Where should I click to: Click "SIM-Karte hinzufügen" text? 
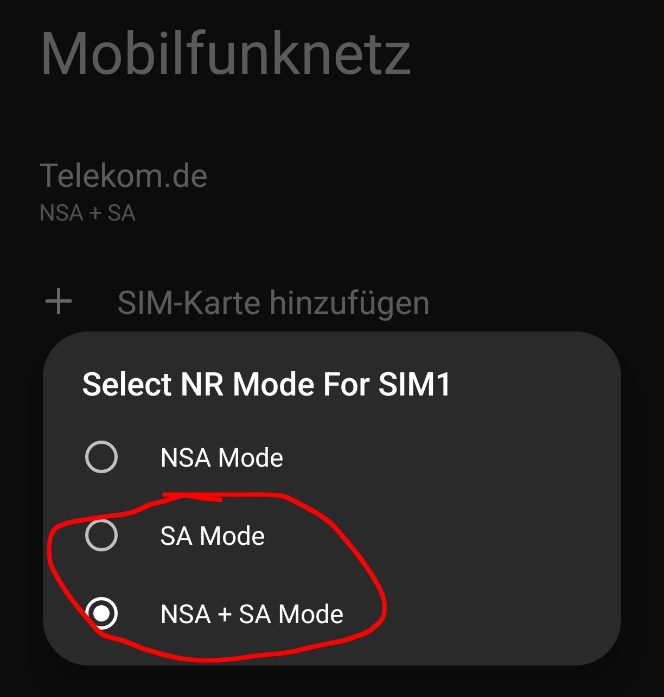(x=273, y=303)
